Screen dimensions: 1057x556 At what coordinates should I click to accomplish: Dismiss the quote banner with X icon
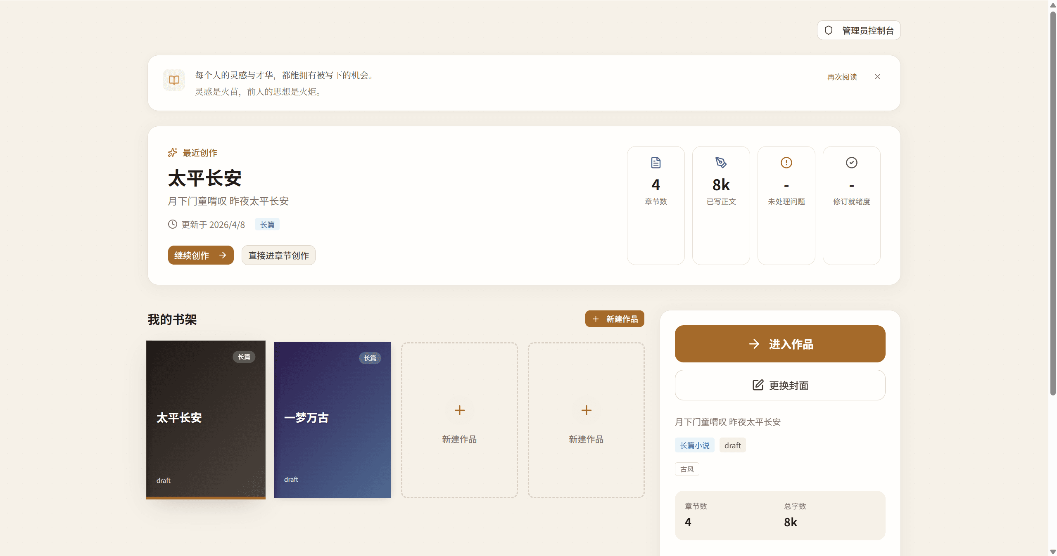click(877, 77)
